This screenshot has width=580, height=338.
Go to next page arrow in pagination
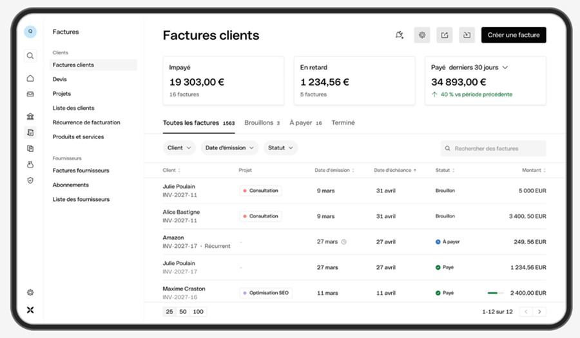pos(539,312)
